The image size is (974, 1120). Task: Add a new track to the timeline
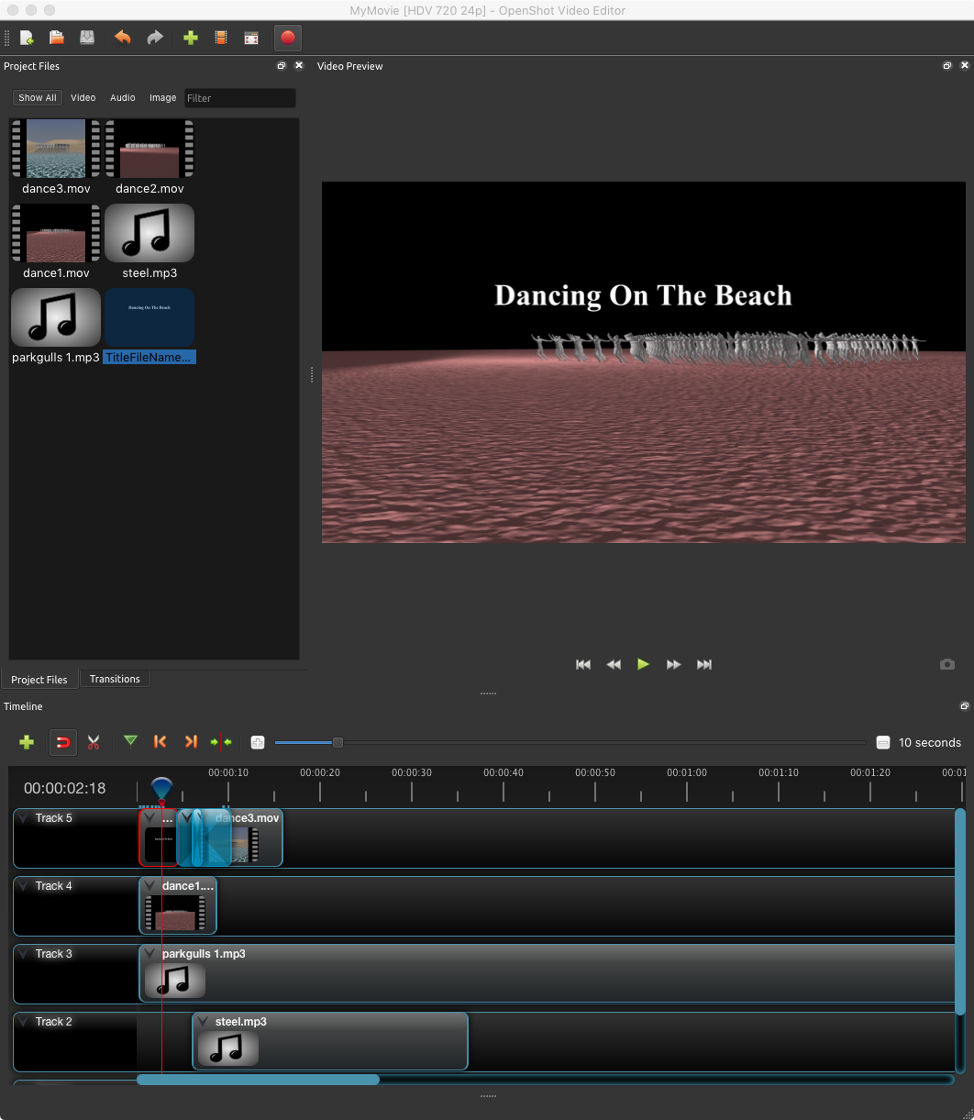point(27,742)
